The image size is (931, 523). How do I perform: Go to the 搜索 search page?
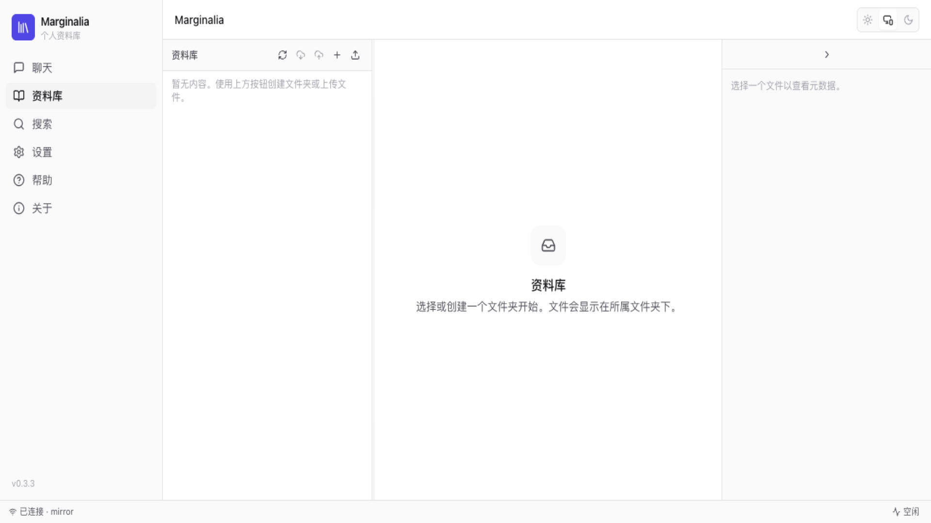[x=81, y=124]
